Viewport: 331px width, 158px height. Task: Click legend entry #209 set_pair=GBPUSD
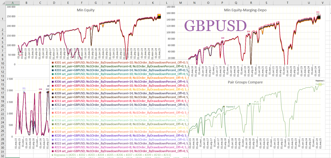(x=121, y=93)
